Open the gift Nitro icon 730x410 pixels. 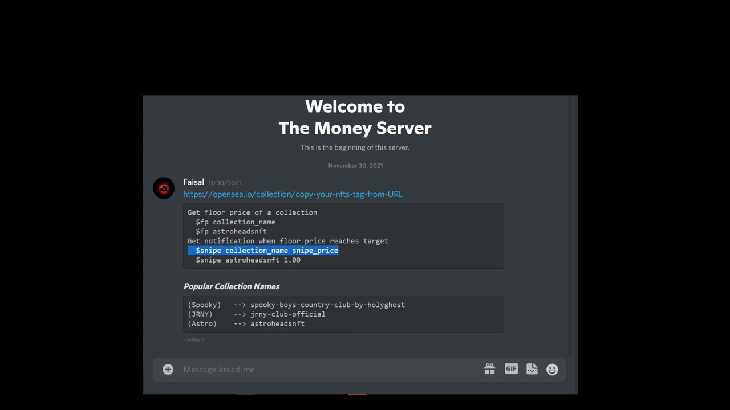coord(490,369)
